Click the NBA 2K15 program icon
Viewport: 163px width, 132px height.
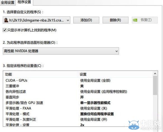click(x=6, y=20)
